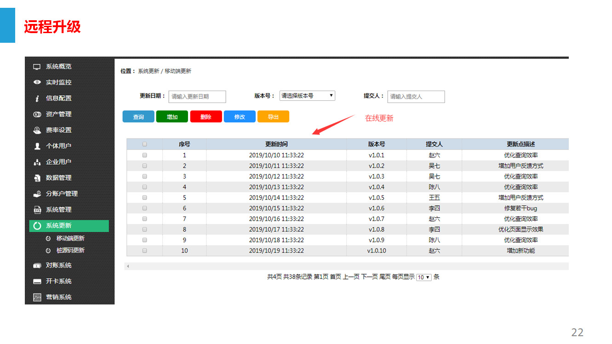Click the 实时监控 eye icon
Image resolution: width=612 pixels, height=344 pixels.
37,82
